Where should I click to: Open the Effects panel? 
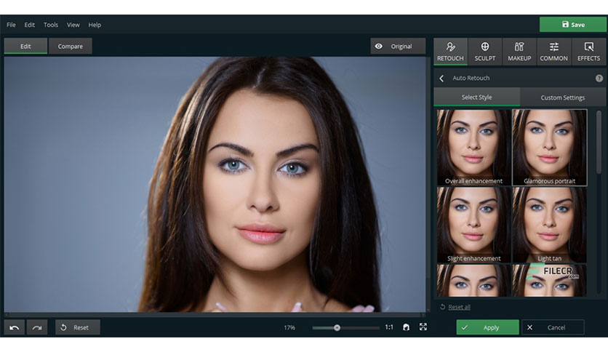[x=588, y=52]
